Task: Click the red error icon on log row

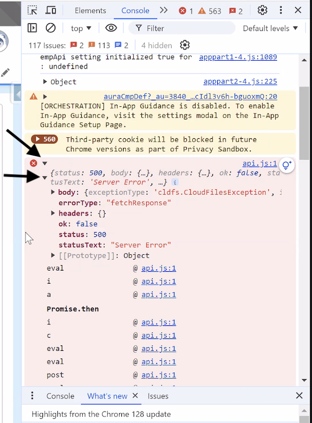Action: coord(34,163)
